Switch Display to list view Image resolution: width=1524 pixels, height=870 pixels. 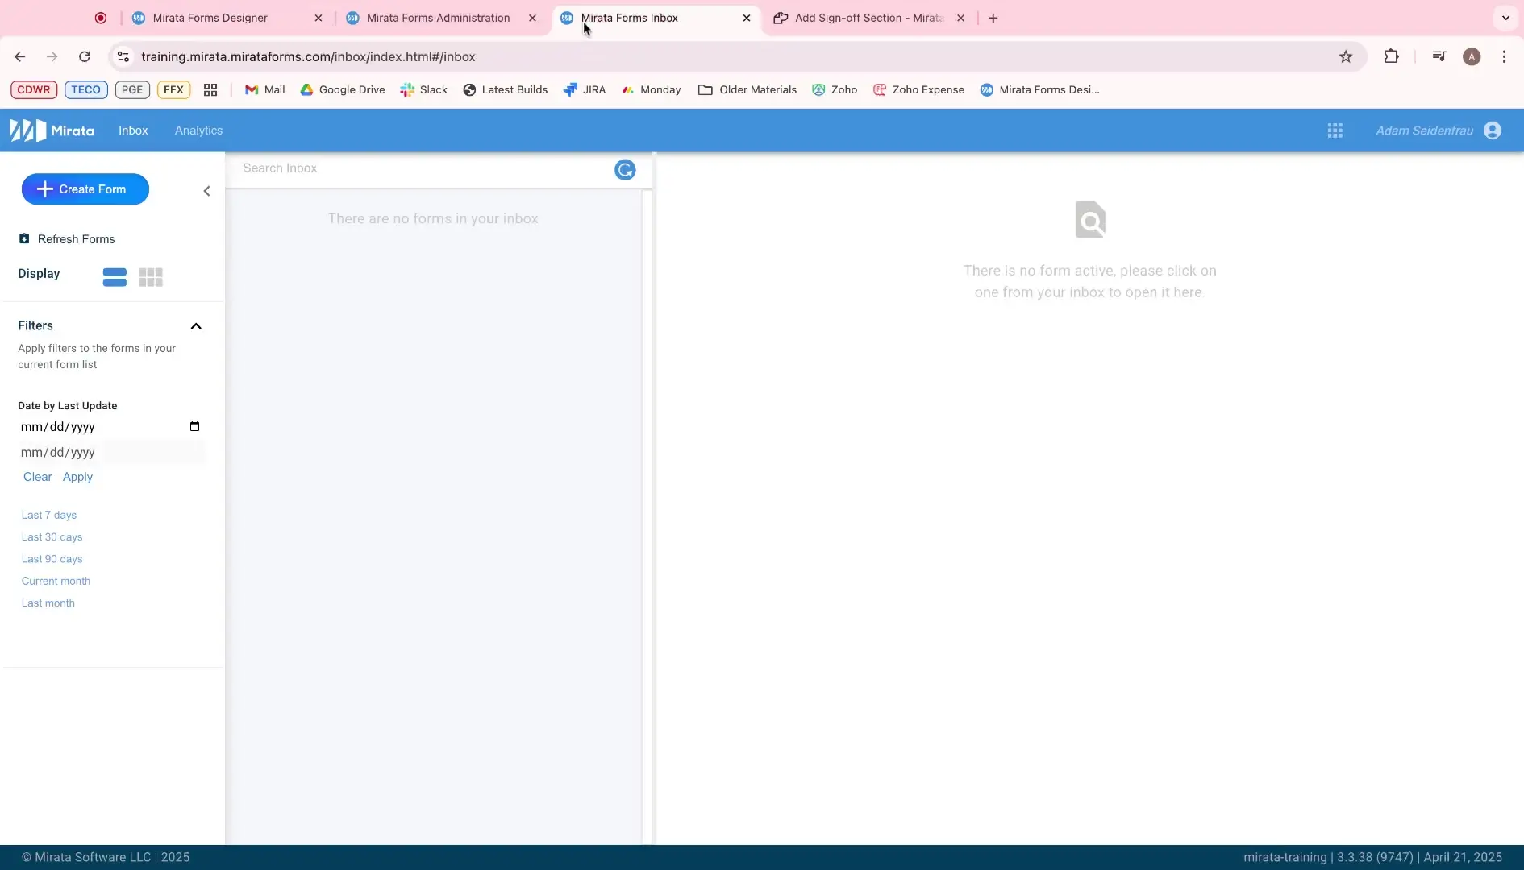tap(114, 276)
